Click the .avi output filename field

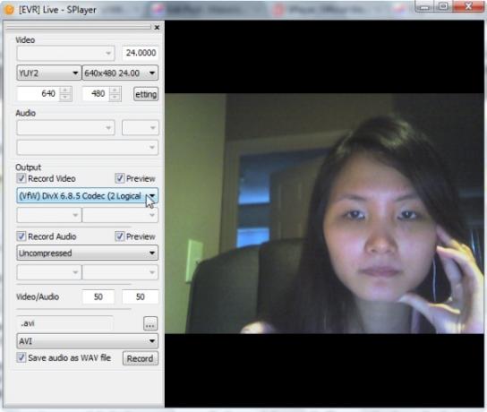(x=64, y=323)
